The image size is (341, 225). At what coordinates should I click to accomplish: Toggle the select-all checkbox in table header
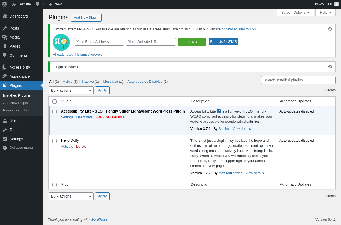55,102
